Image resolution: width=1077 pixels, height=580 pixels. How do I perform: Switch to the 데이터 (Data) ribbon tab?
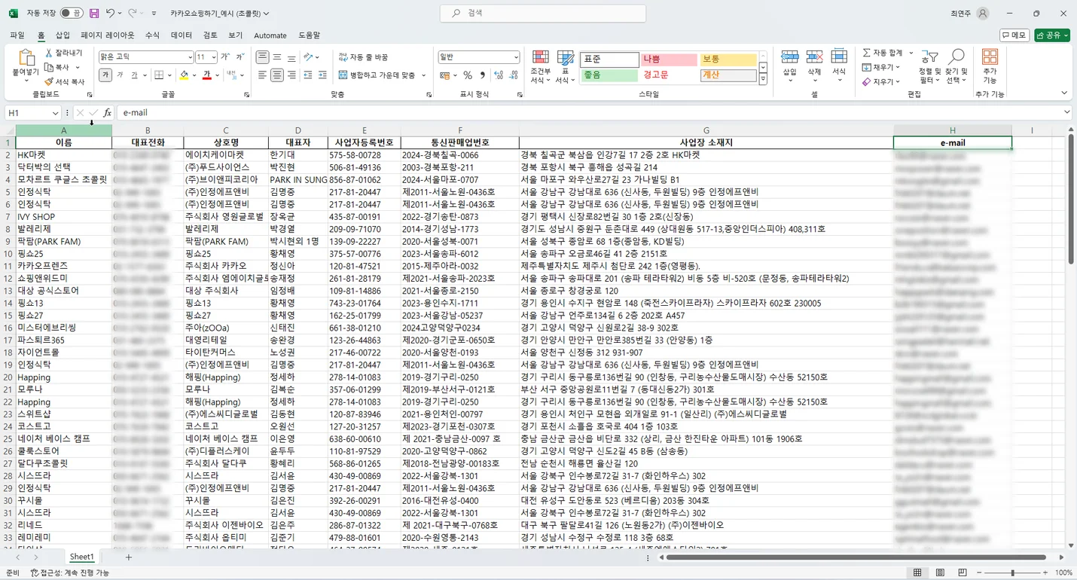tap(182, 35)
